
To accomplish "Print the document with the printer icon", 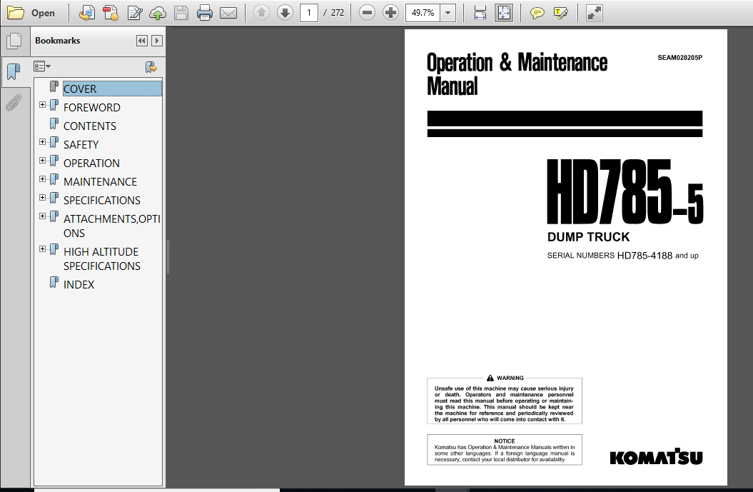I will [x=205, y=13].
